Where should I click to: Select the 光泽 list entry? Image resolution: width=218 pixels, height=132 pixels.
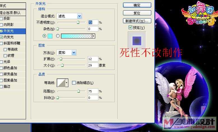pos(13,62)
